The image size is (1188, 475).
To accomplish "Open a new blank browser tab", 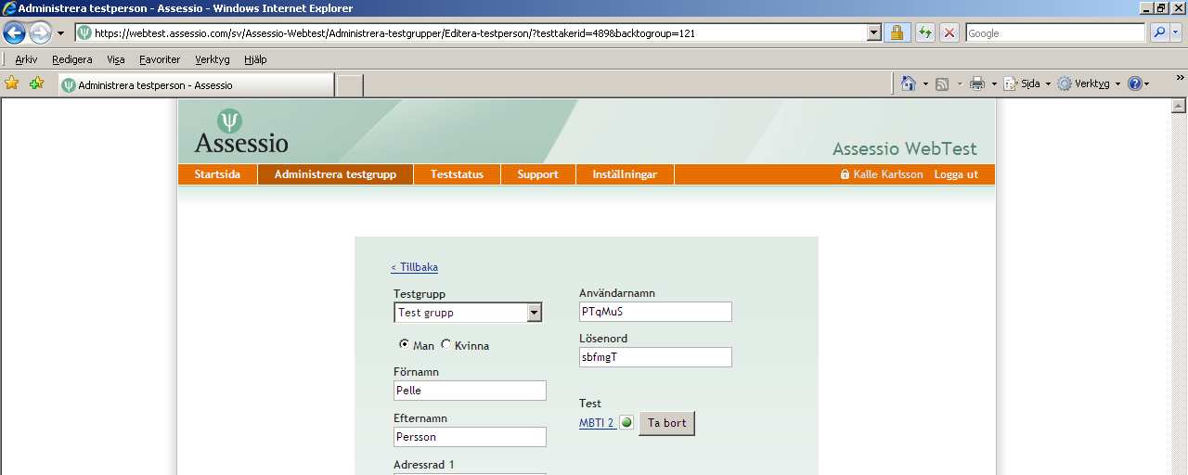I will (x=349, y=85).
